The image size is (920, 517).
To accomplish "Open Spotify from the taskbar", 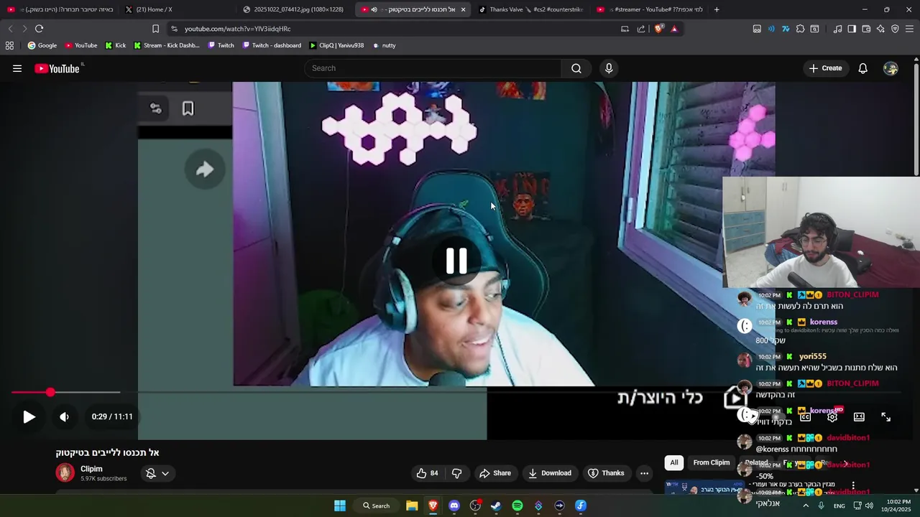I will (517, 506).
